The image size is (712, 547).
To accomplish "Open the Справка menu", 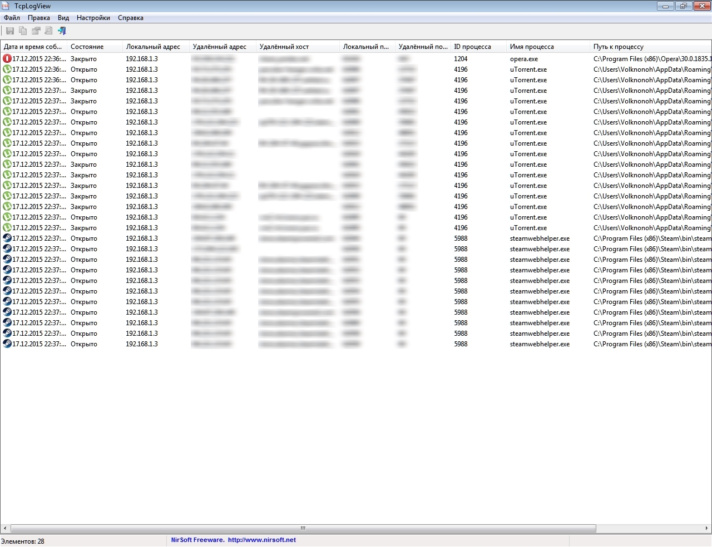I will point(131,18).
